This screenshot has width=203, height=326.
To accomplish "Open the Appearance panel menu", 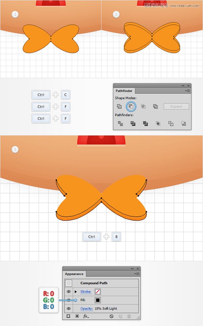I will click(137, 274).
